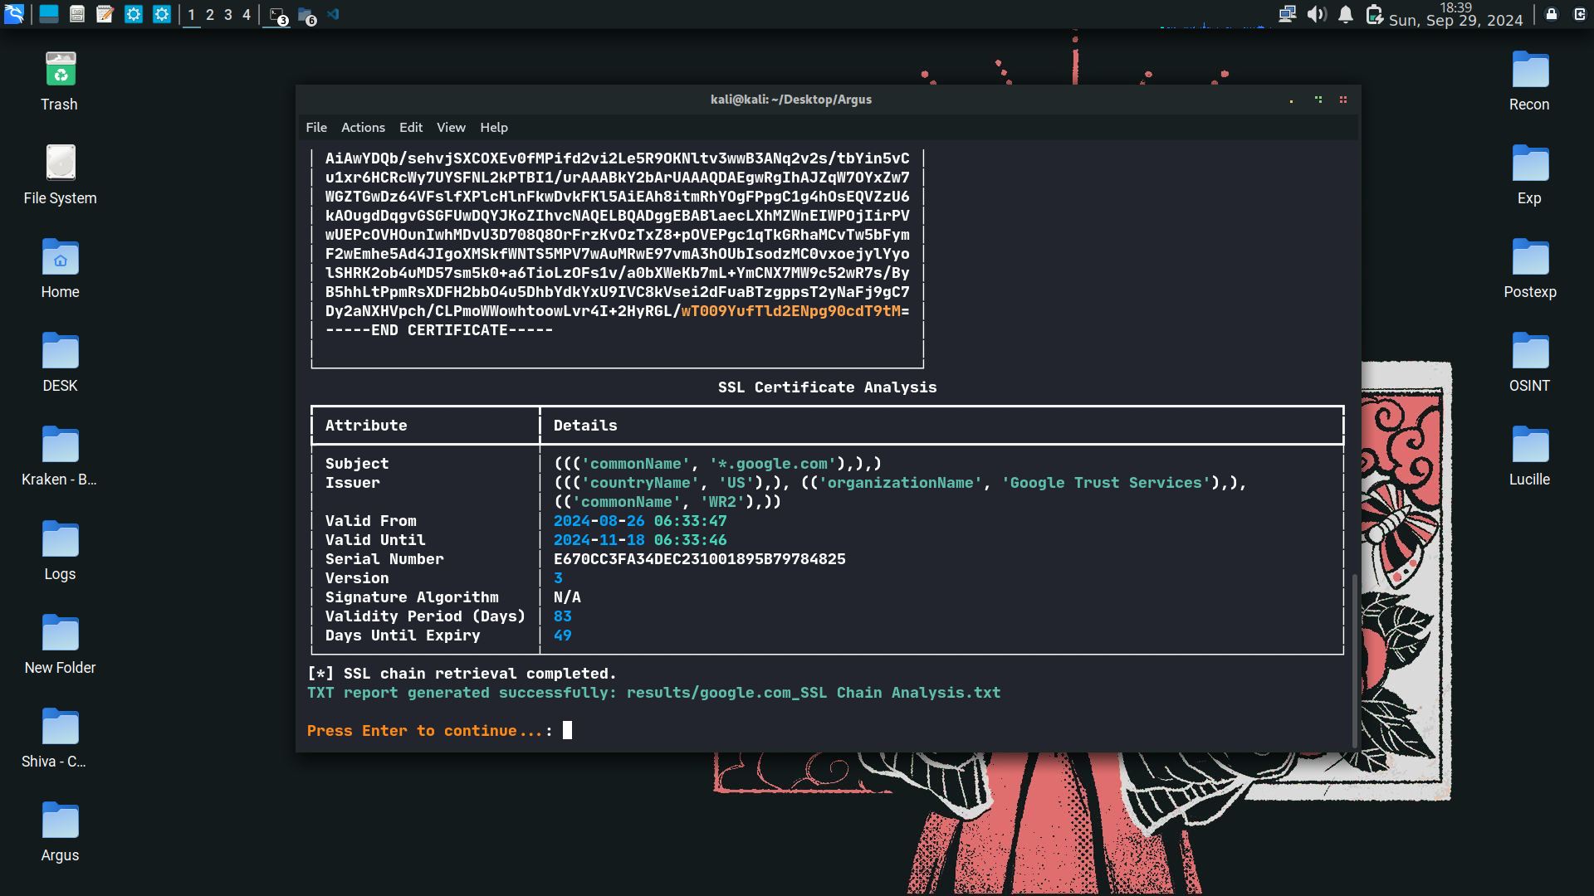
Task: Click the network status tray icon
Action: point(1288,14)
